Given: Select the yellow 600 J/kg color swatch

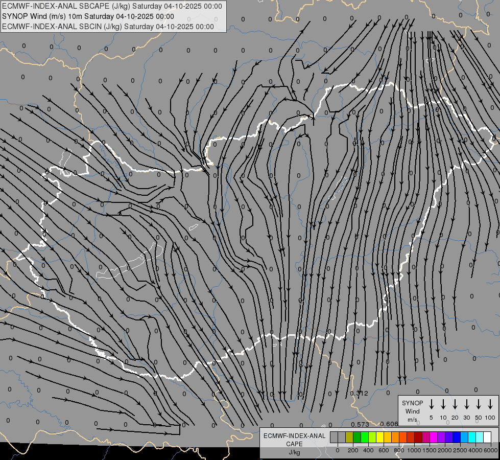Looking at the screenshot, I should click(x=379, y=437).
